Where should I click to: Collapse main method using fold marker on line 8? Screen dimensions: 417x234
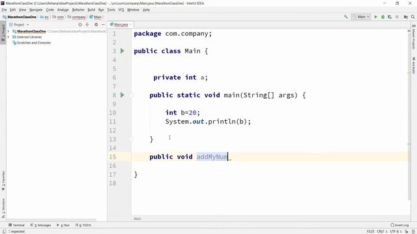click(131, 95)
